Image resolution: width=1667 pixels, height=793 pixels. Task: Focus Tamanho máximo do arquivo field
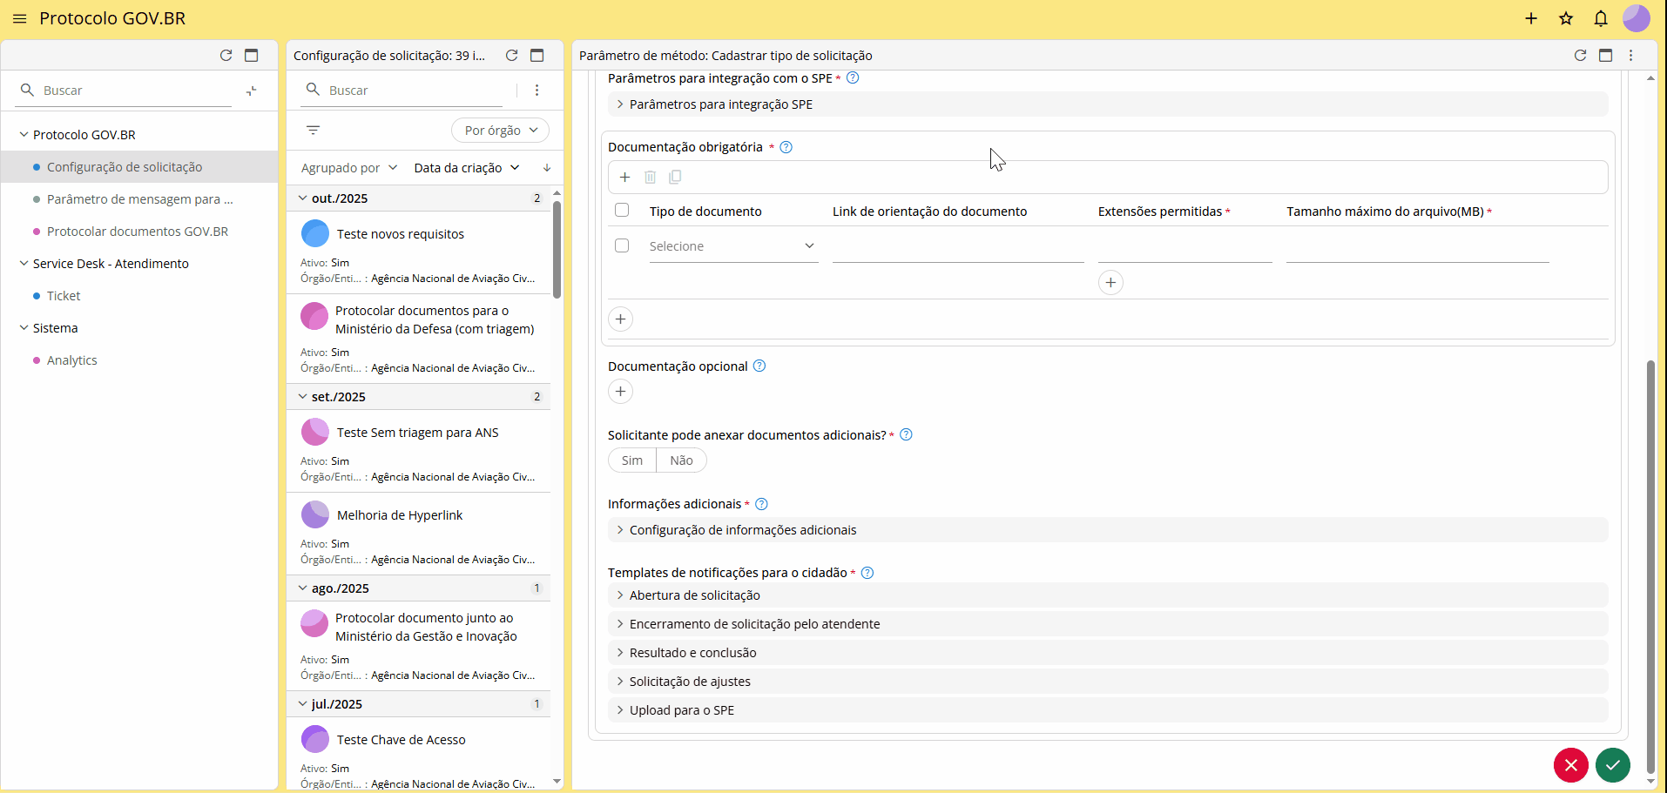click(x=1417, y=247)
